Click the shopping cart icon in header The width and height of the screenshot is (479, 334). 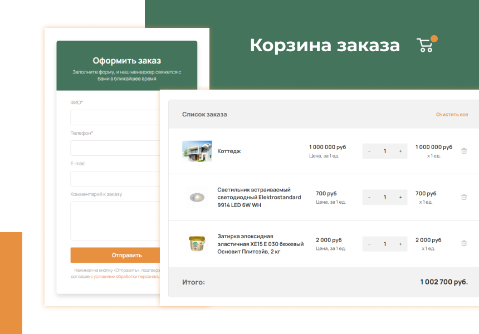425,45
